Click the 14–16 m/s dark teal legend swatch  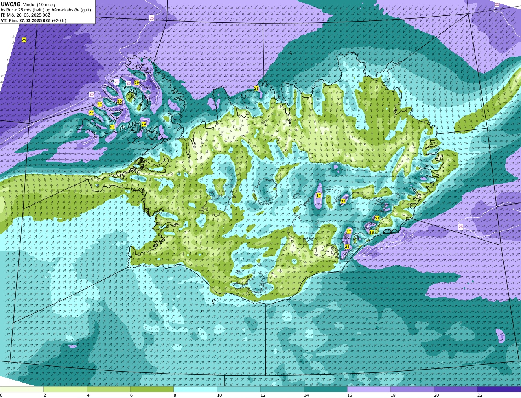(x=326, y=389)
